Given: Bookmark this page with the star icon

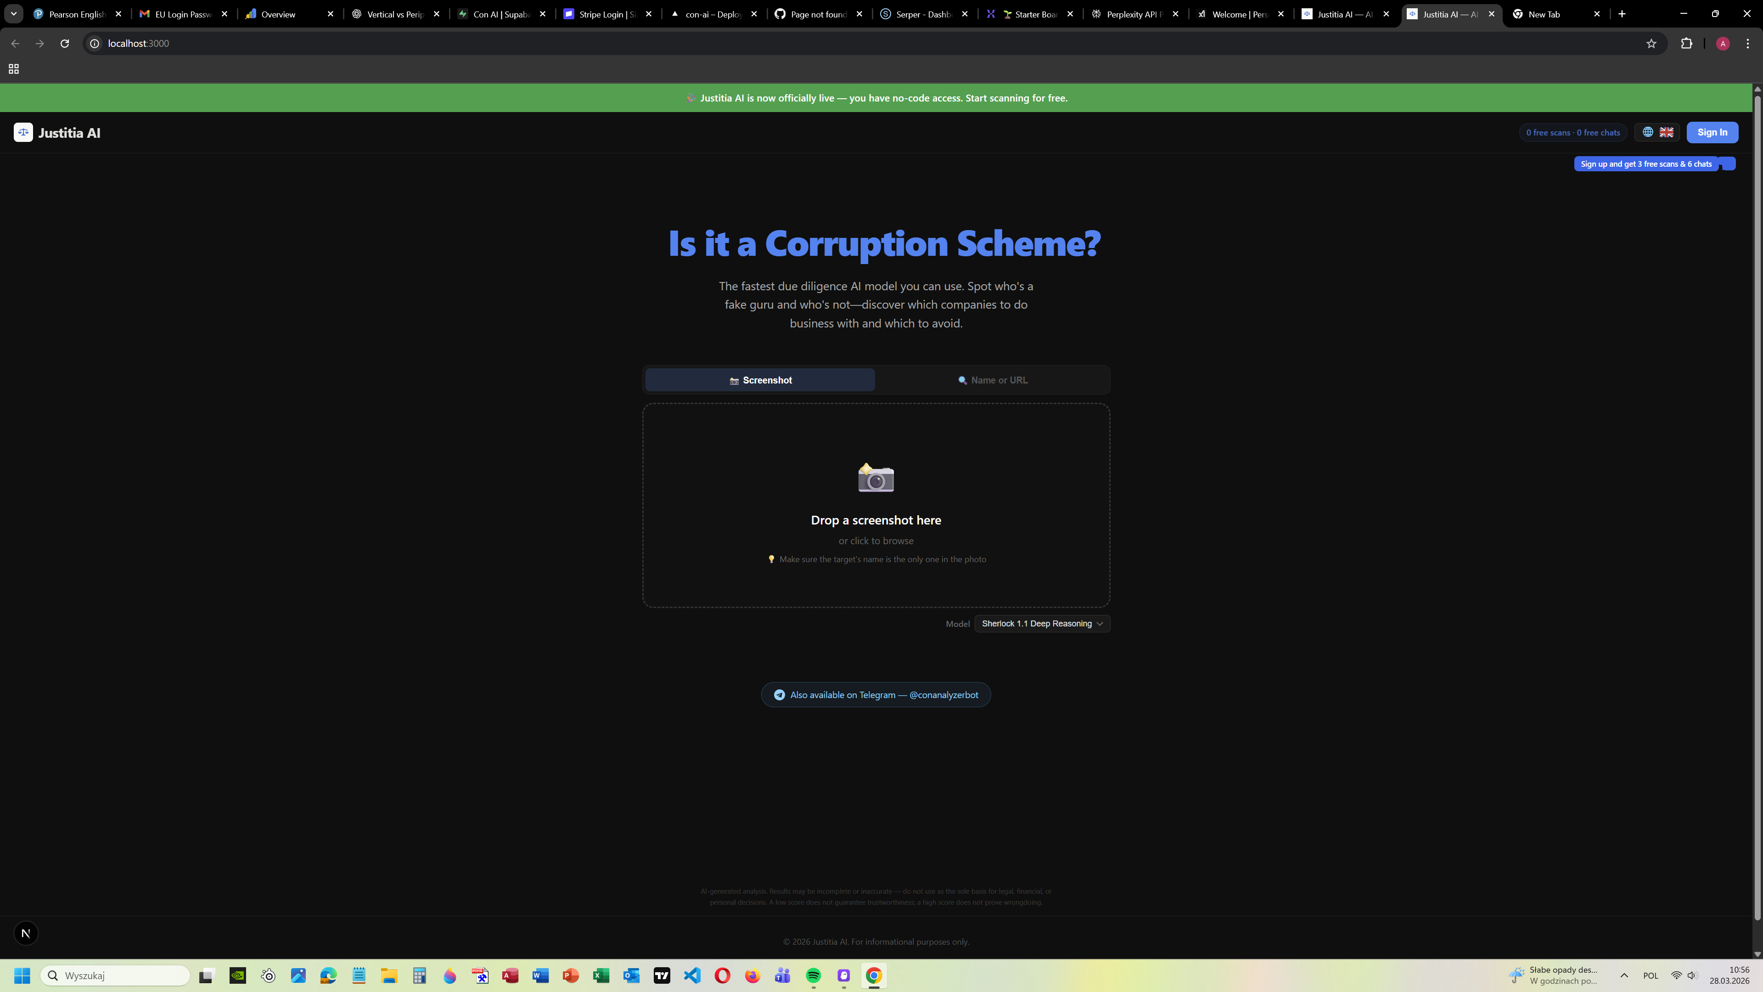Looking at the screenshot, I should click(1651, 44).
